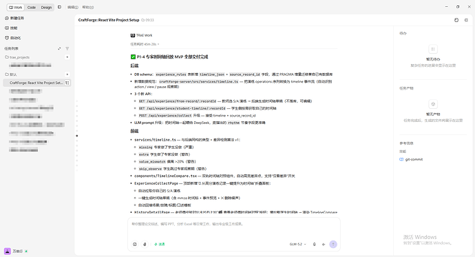Collapse task list with the arrows icon
Image resolution: width=475 pixels, height=257 pixels.
pos(59,48)
